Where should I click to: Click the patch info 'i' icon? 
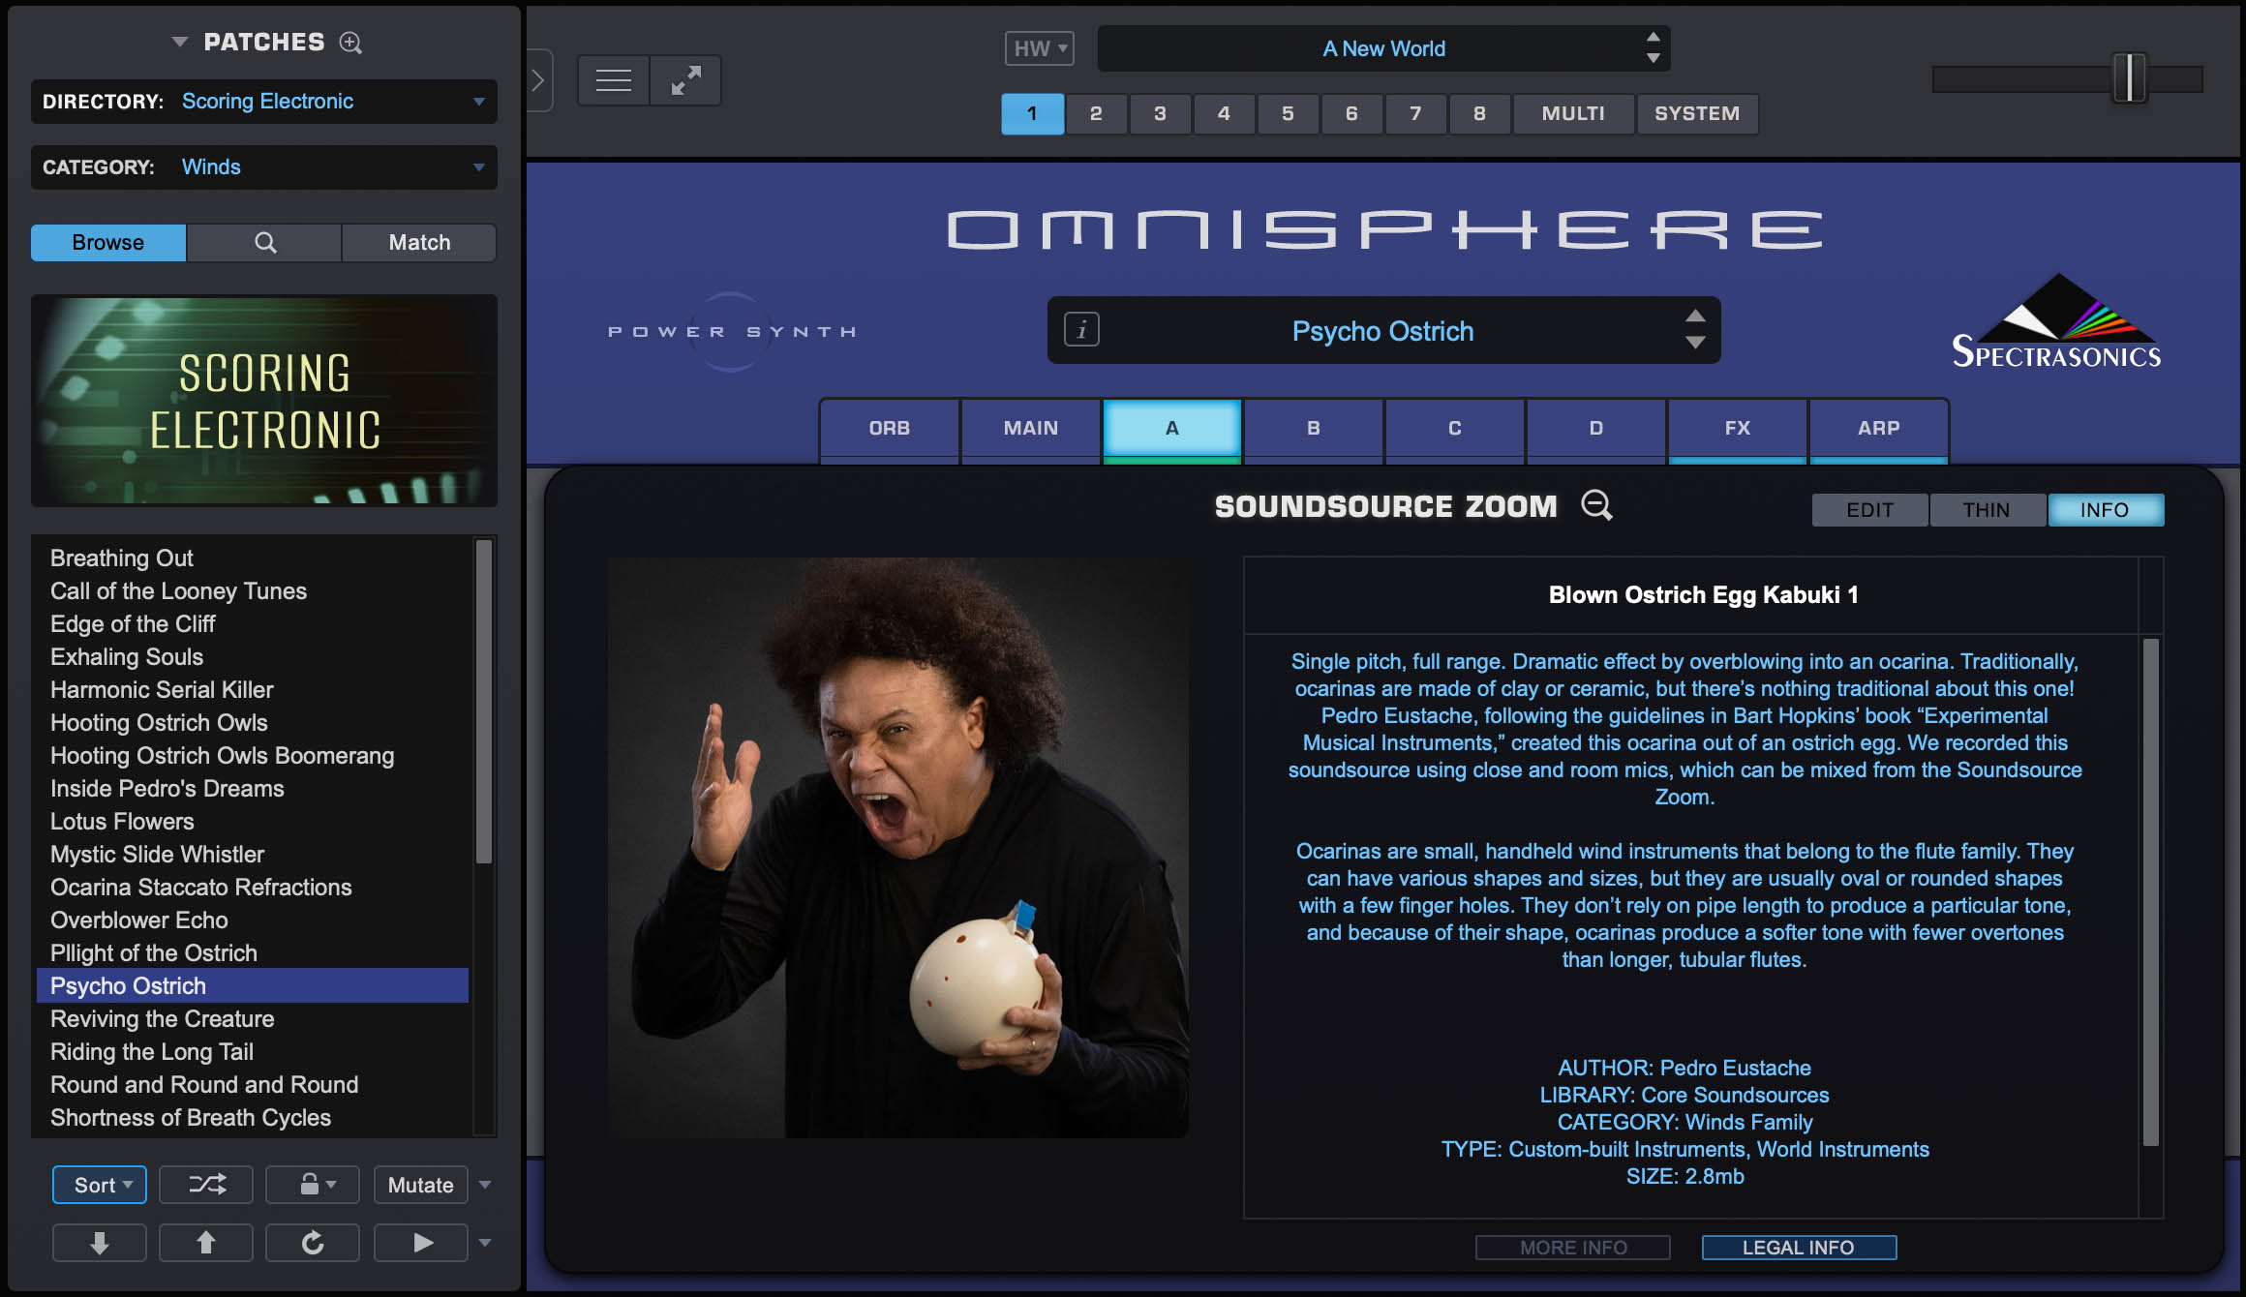pyautogui.click(x=1080, y=330)
